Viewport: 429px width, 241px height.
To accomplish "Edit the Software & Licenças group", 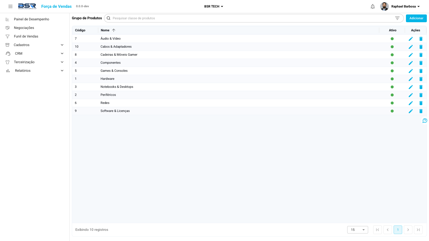I will (411, 111).
